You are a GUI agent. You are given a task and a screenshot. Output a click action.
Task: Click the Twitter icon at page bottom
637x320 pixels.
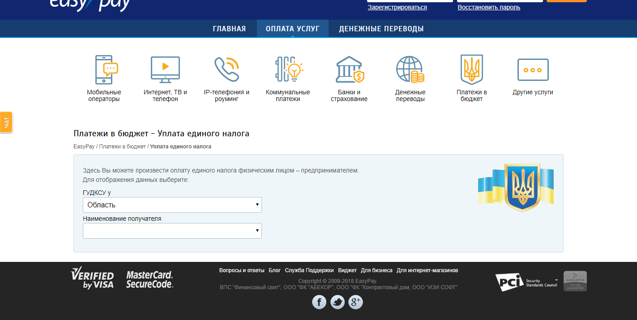tap(337, 302)
